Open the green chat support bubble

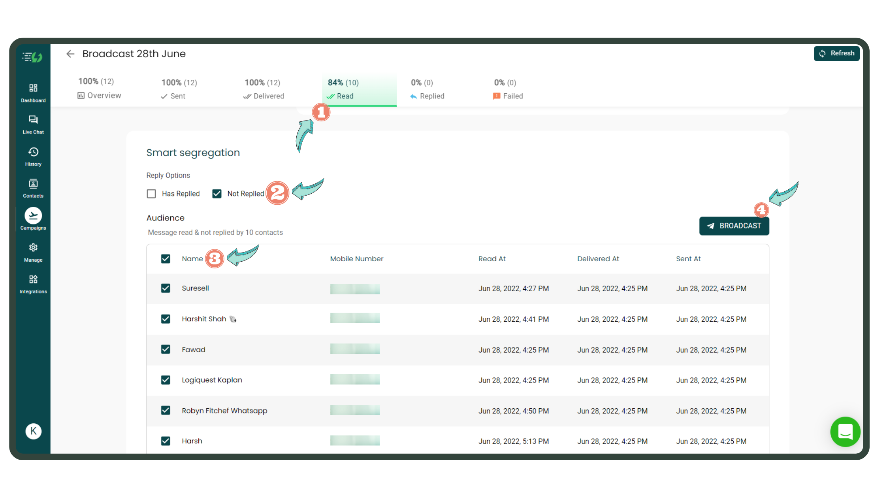(845, 432)
